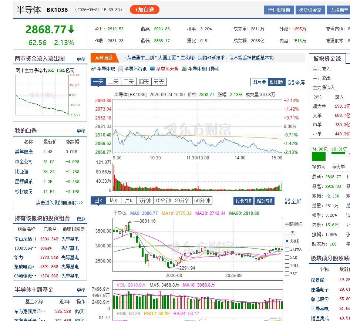
Task: Switch K-line to 15分钟 tab
Action: click(163, 200)
